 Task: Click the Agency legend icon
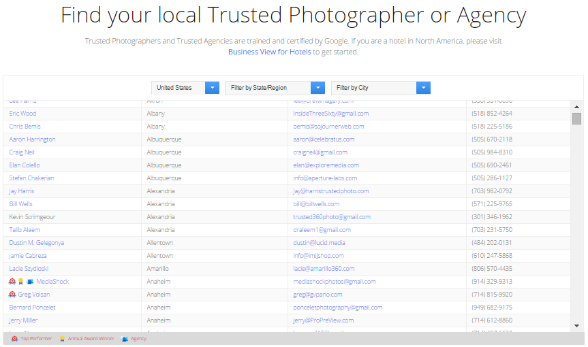(125, 339)
